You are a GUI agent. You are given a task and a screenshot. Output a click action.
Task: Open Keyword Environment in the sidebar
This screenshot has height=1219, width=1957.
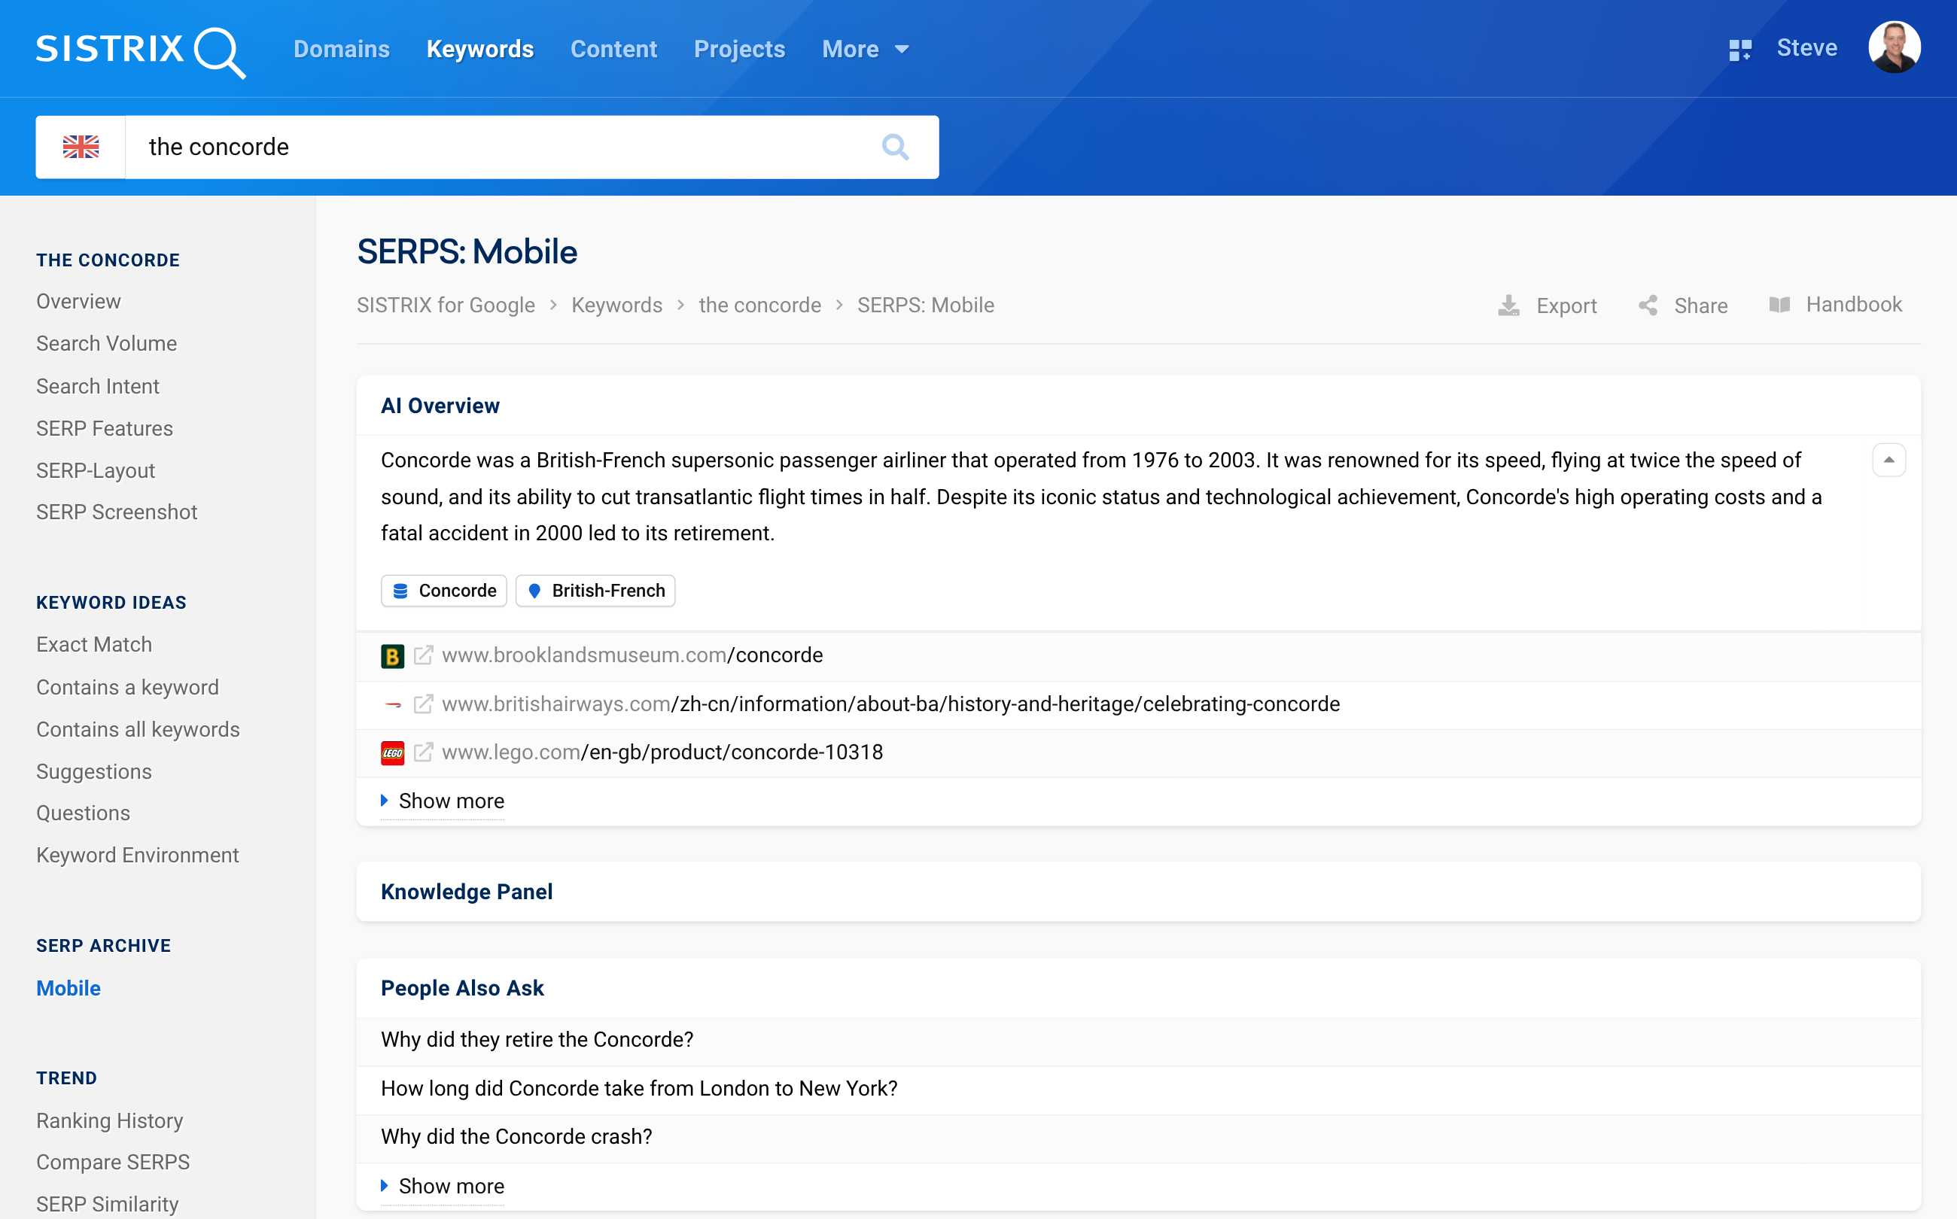(x=138, y=855)
